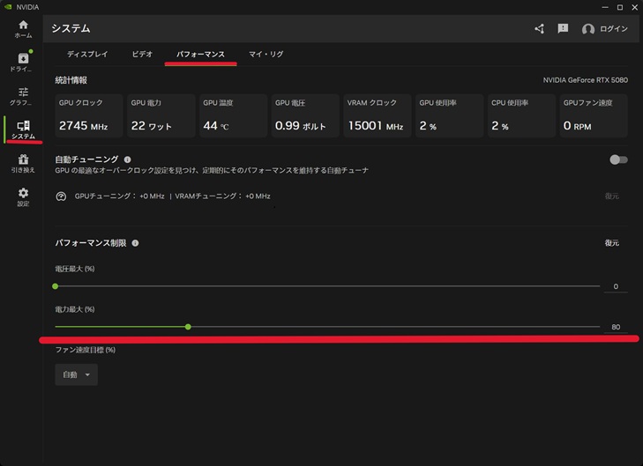Viewport: 643px width, 466px height.
Task: Click the info icon beside 自動チューニング
Action: [127, 159]
